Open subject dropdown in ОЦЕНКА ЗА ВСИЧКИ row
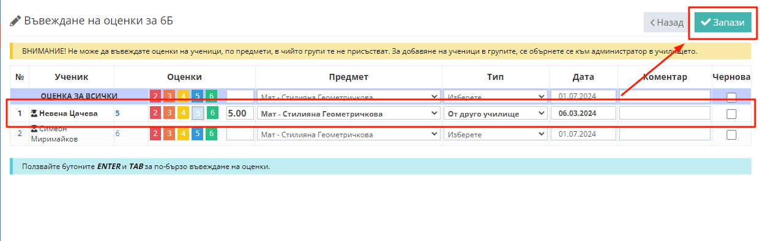Image resolution: width=760 pixels, height=241 pixels. (x=348, y=96)
